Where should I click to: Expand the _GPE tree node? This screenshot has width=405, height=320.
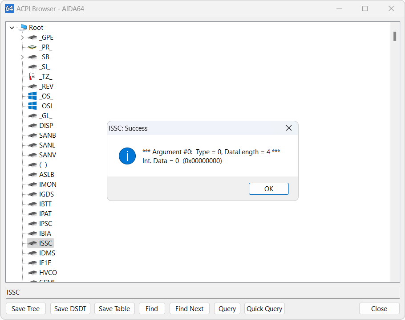(22, 37)
